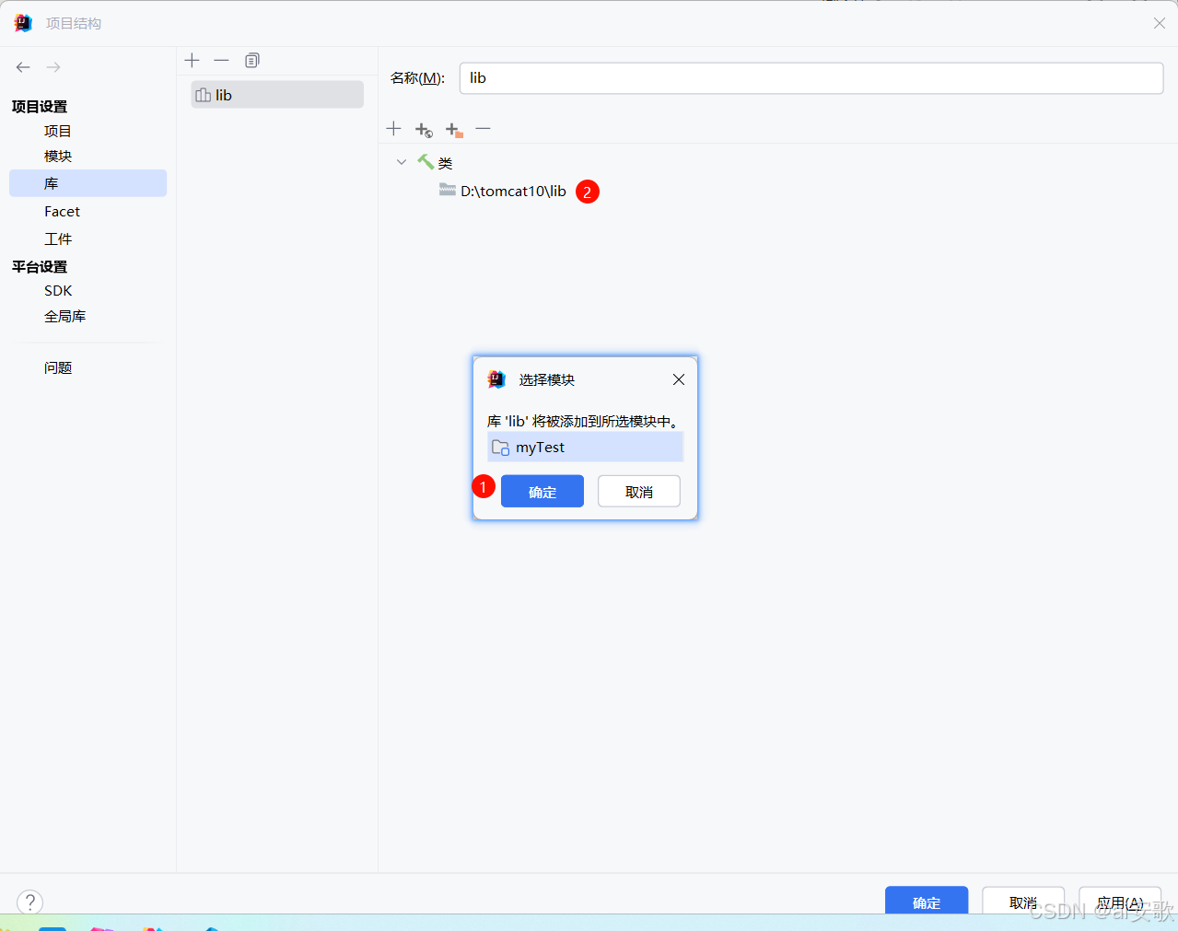Add excluded root icon
Viewport: 1178px width, 931px height.
tap(454, 130)
